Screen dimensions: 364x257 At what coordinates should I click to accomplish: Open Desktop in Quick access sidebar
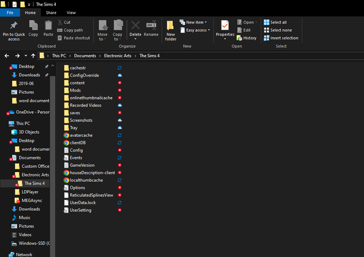27,67
